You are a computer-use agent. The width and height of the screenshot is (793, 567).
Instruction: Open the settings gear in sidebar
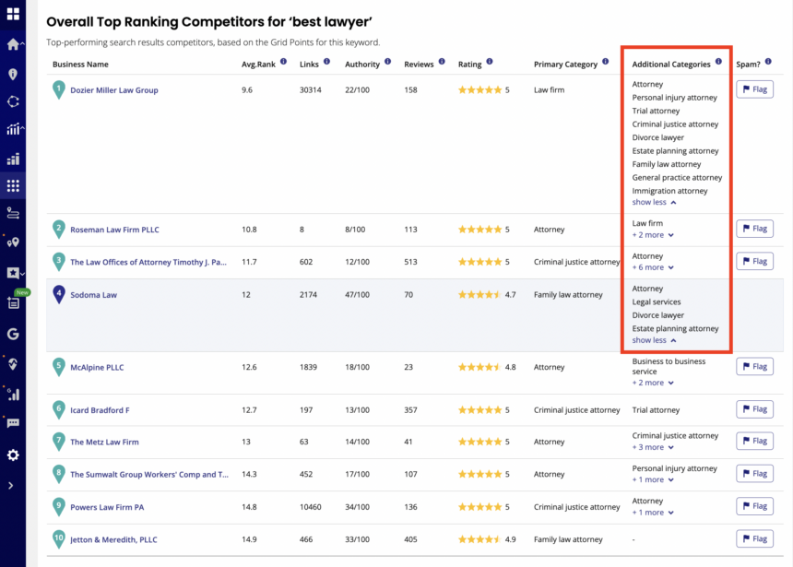coord(13,455)
